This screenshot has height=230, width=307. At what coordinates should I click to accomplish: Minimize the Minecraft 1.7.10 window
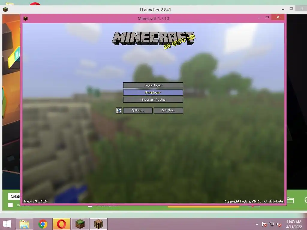tap(259, 18)
